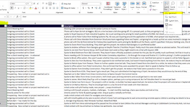Click the Increase Font Size icon
Screen dimensions: 190x107
click(x=34, y=4)
